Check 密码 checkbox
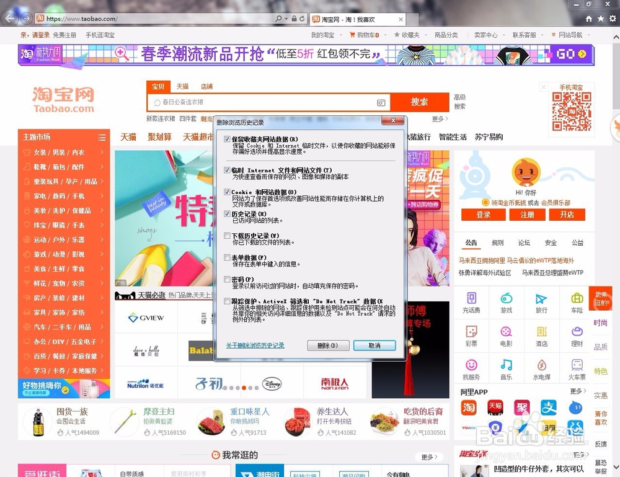Image resolution: width=620 pixels, height=477 pixels. (x=227, y=279)
